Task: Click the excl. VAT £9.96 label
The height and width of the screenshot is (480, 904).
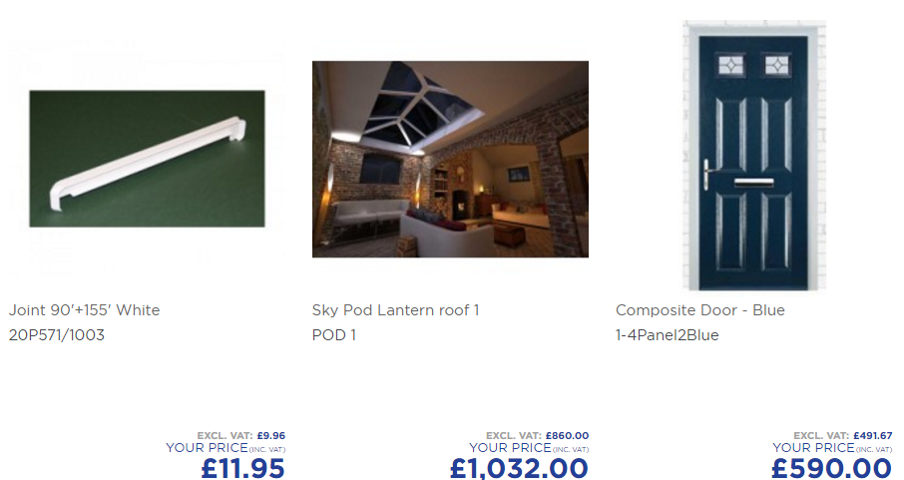Action: pyautogui.click(x=241, y=435)
